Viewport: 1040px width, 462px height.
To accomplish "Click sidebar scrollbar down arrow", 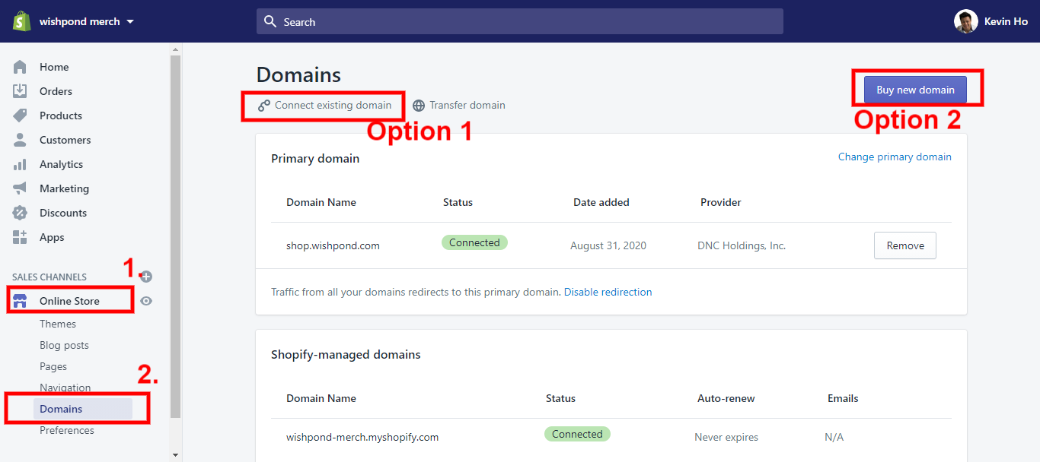I will [176, 455].
